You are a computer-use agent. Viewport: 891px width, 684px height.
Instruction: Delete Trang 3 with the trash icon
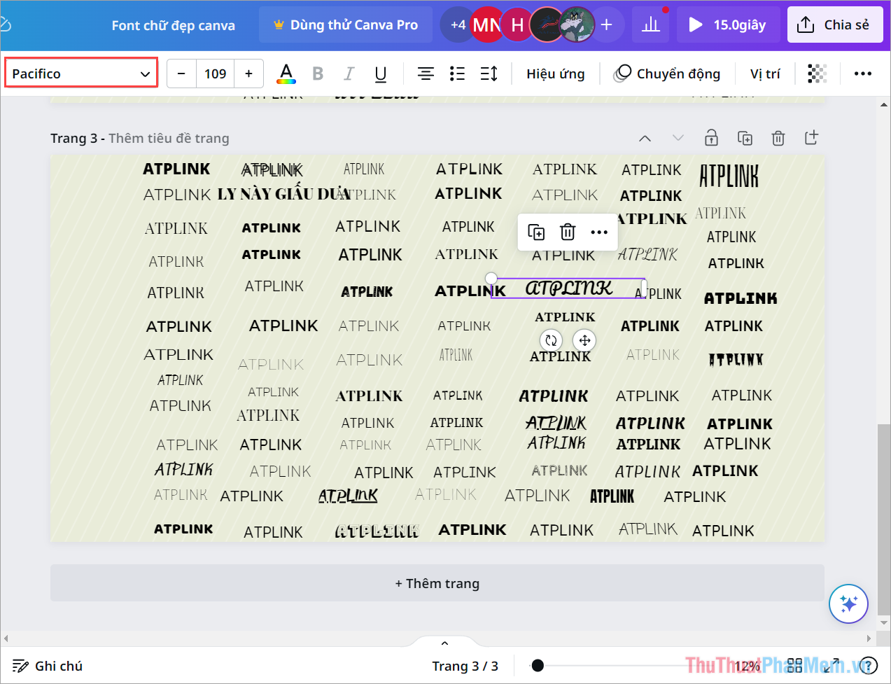[x=778, y=138]
